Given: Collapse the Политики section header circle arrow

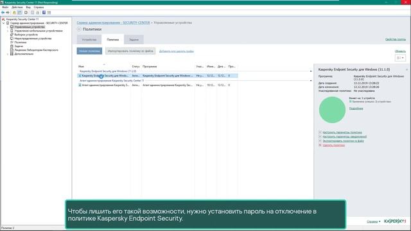Looking at the screenshot, I should (79, 30).
